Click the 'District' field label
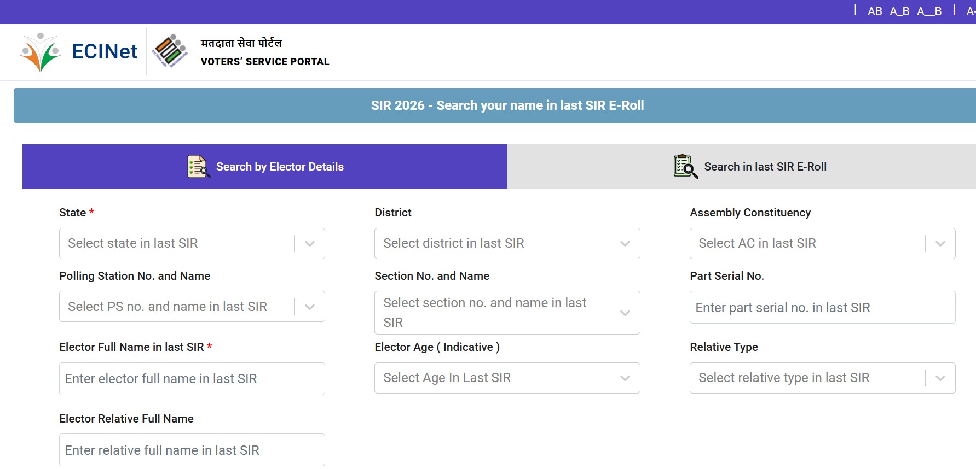The width and height of the screenshot is (976, 469). click(393, 213)
